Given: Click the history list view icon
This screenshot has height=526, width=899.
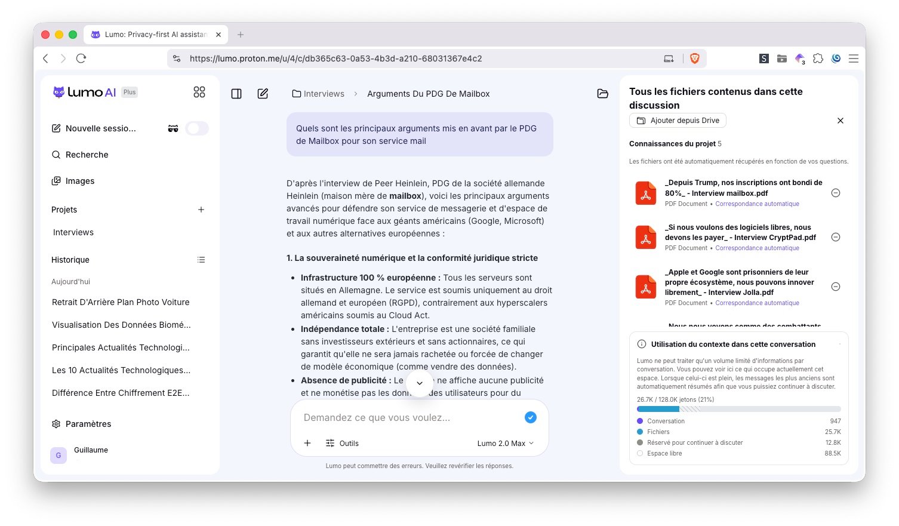Looking at the screenshot, I should 201,260.
